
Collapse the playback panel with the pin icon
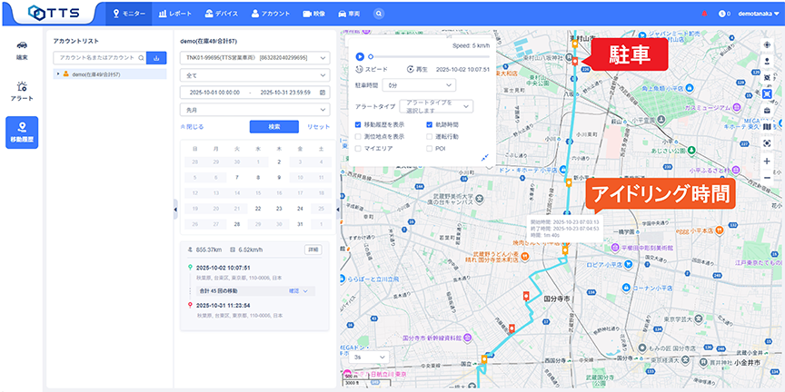[x=485, y=156]
